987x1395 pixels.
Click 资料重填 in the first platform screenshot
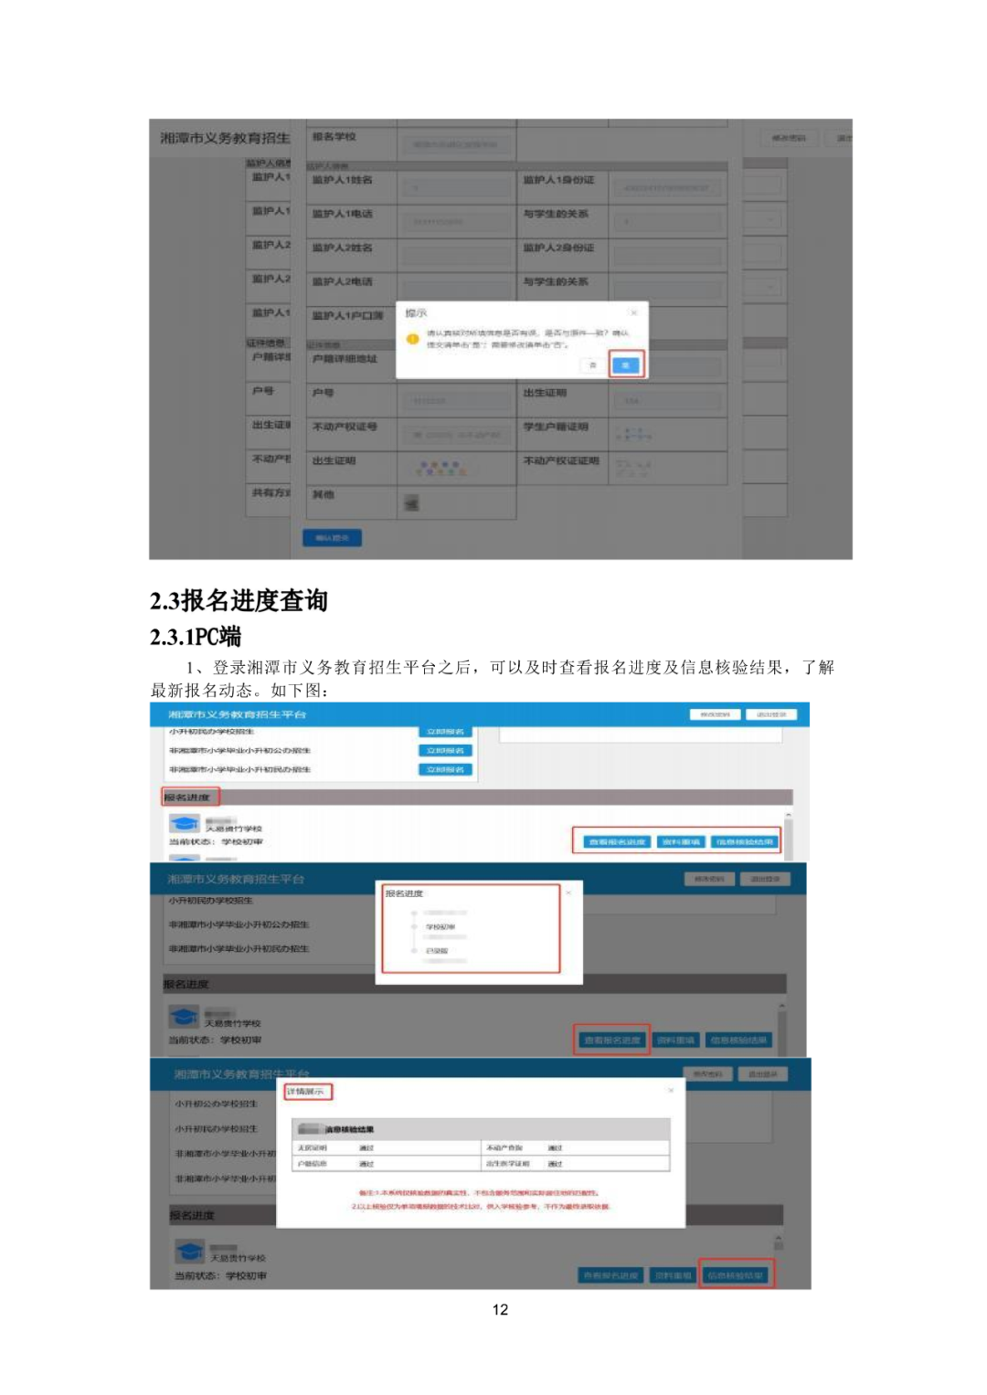click(681, 841)
